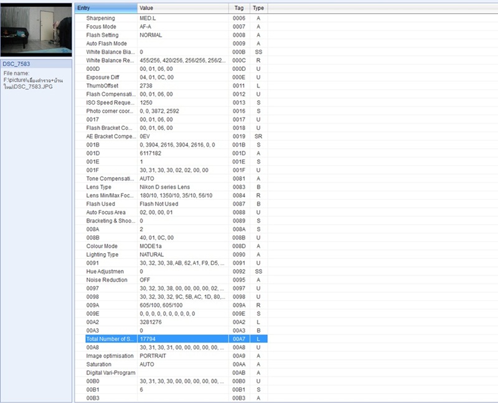Click the Tag column header
The height and width of the screenshot is (403, 498).
[x=239, y=8]
